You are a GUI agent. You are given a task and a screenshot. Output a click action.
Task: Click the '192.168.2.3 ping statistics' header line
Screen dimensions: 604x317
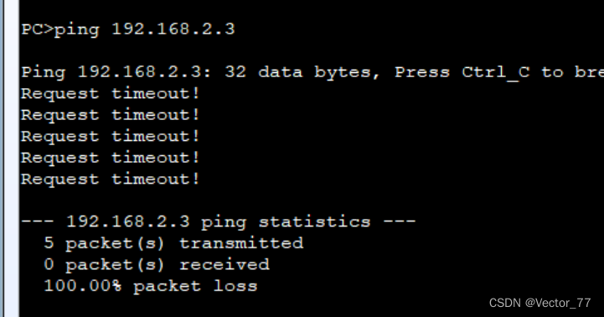point(219,222)
